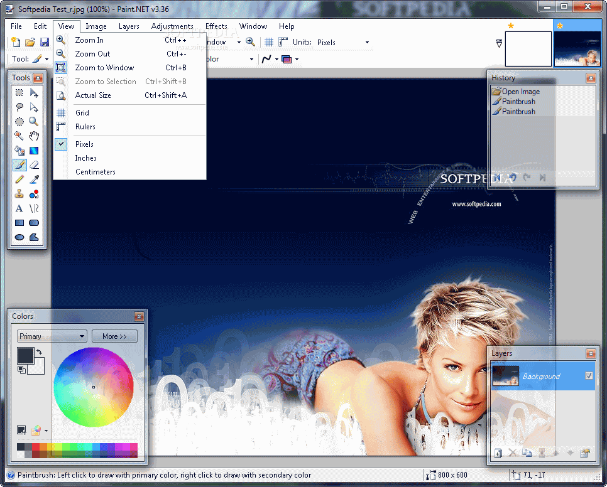The height and width of the screenshot is (487, 607).
Task: Select the Pencil tool
Action: pos(19,179)
